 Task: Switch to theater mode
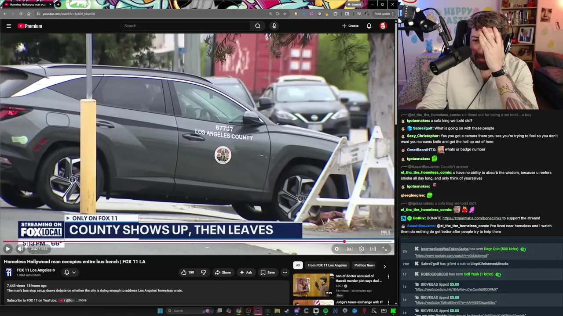pos(373,249)
